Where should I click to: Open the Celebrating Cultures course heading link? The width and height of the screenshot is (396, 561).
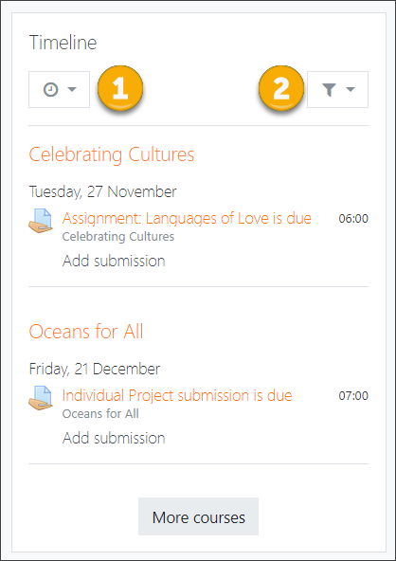coord(112,154)
